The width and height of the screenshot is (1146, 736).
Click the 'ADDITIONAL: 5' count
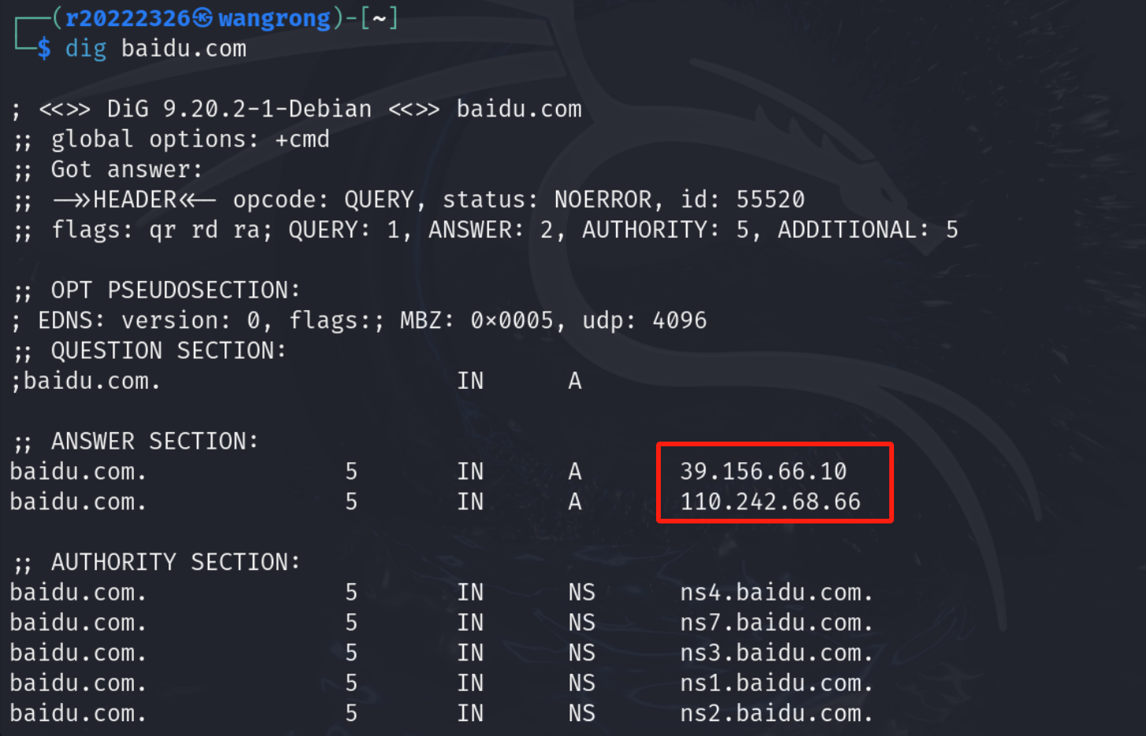pos(868,230)
